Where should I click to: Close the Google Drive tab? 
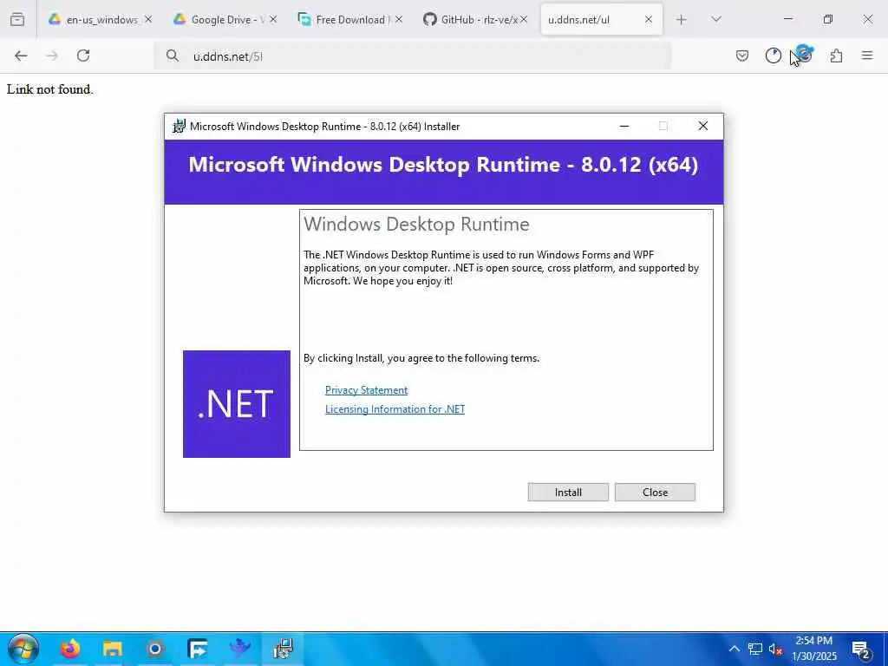[x=273, y=19]
